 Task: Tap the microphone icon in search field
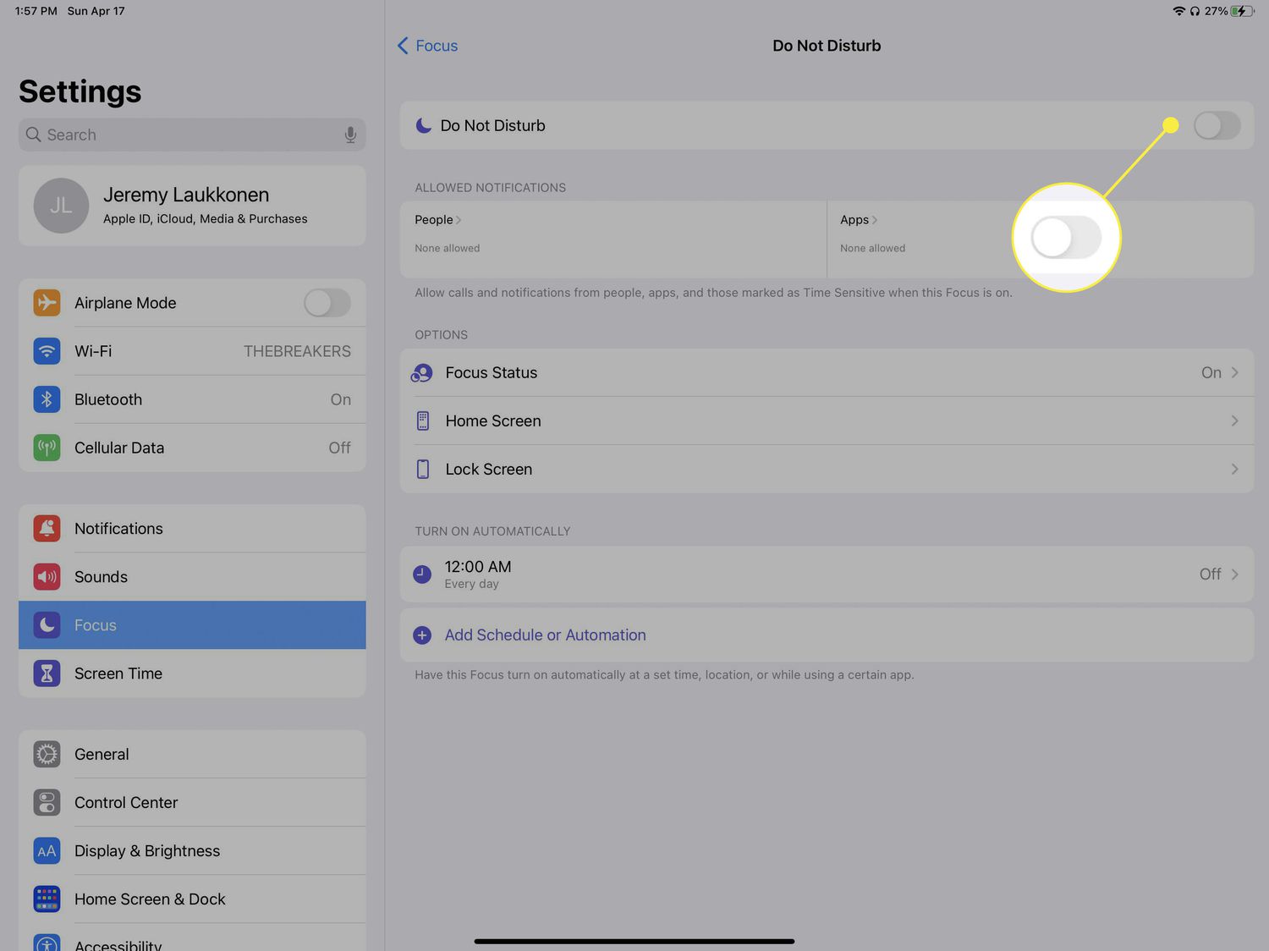[x=350, y=135]
